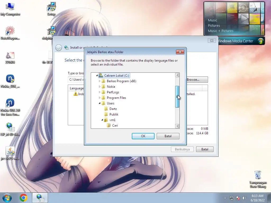Expand the Program Files folder node
The height and width of the screenshot is (203, 271).
100,98
